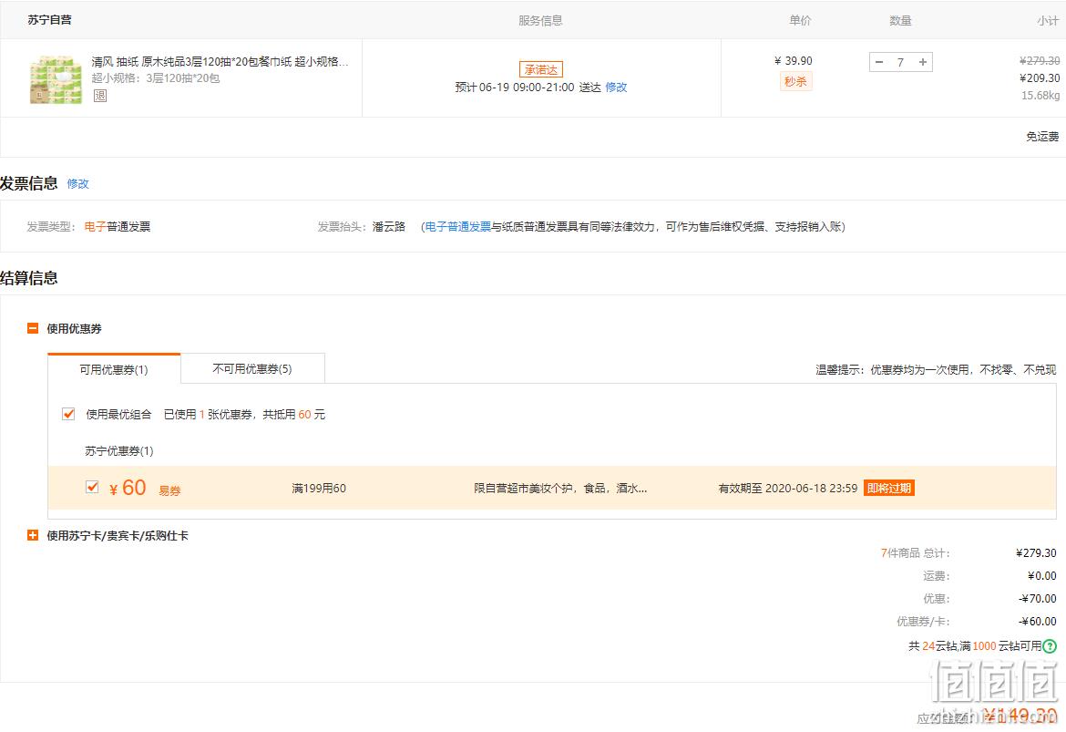Uncheck the ¥60 易券 coupon checkbox

coord(92,487)
